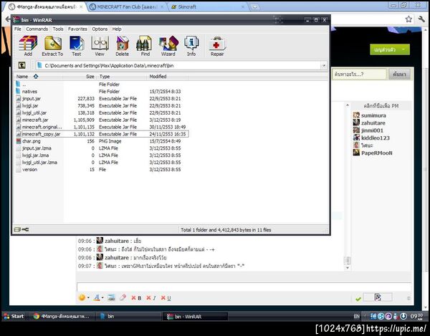Bookmark page with star icon

408,19
